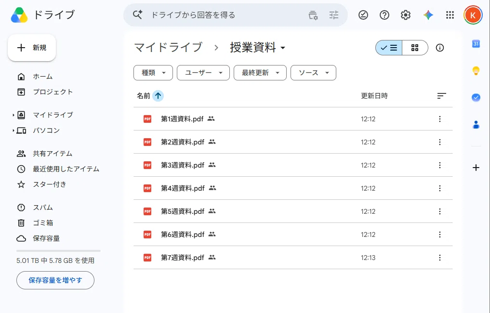Select the file 第6週資料.pdf

[x=293, y=235]
